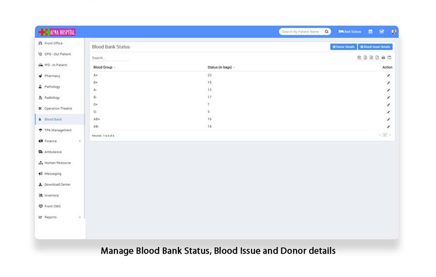Edit the O+ blood group row
The image size is (436, 277).
[x=389, y=105]
